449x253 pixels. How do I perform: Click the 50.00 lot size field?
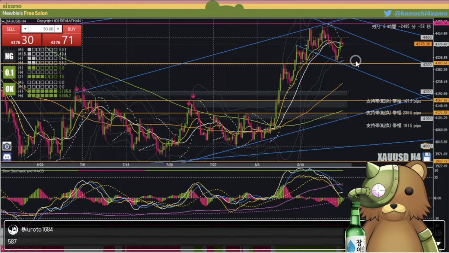(x=42, y=29)
